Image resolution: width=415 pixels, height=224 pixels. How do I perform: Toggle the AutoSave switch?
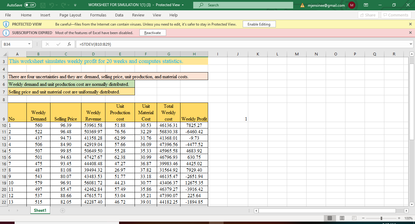30,5
